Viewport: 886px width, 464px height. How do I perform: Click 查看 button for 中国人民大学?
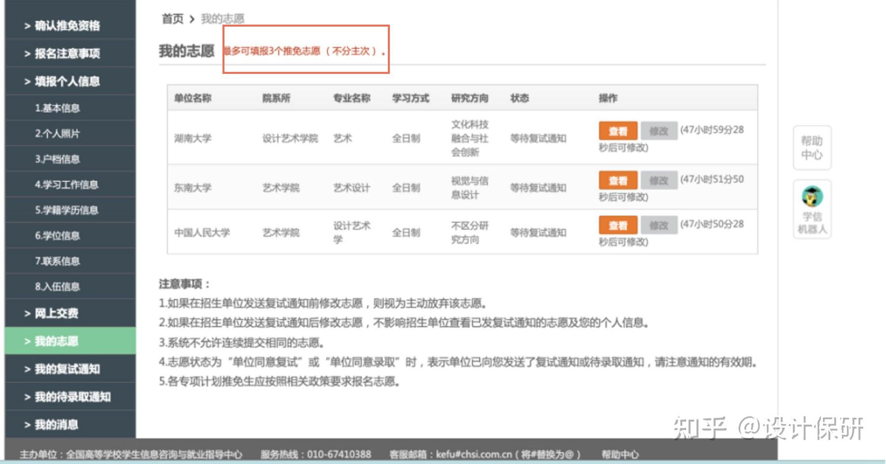[618, 225]
